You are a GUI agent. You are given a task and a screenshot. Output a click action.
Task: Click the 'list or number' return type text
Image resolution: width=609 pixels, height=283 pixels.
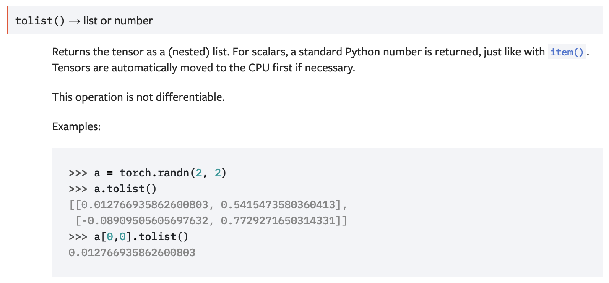point(118,21)
